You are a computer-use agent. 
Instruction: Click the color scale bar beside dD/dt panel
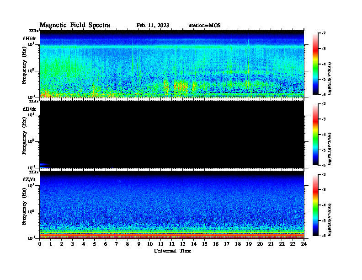point(315,134)
